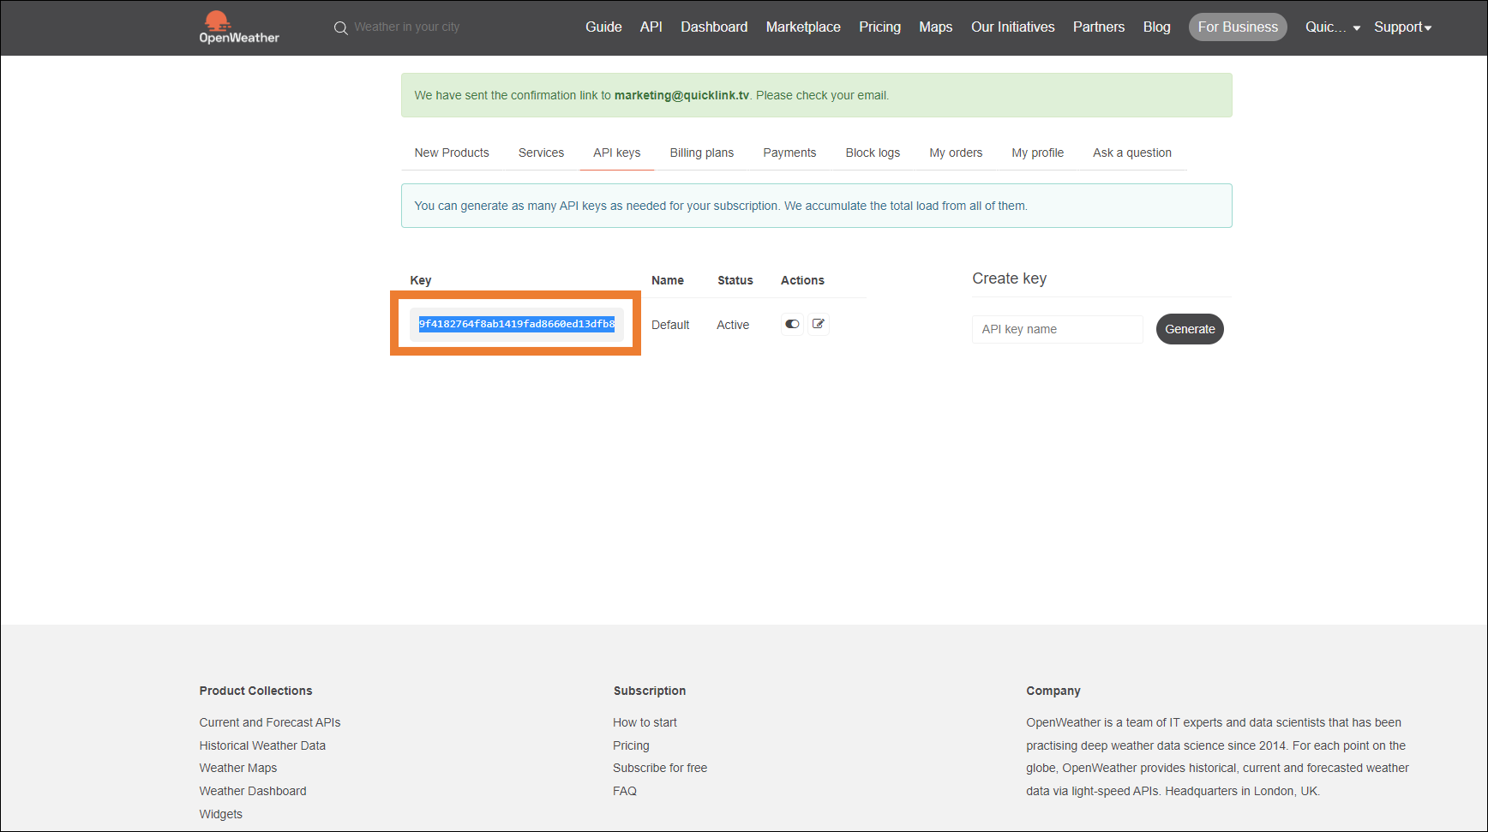1488x832 pixels.
Task: Click the OpenWeather logo
Action: click(238, 27)
